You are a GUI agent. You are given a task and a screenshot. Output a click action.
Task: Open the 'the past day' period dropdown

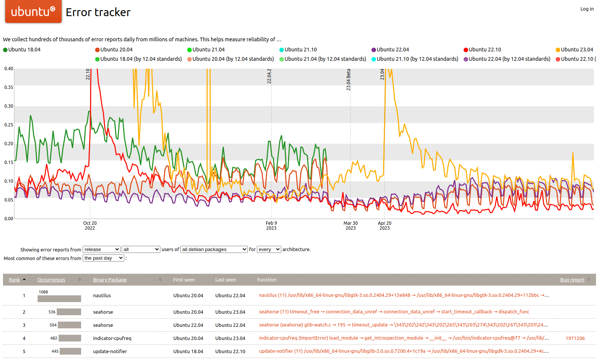[103, 258]
